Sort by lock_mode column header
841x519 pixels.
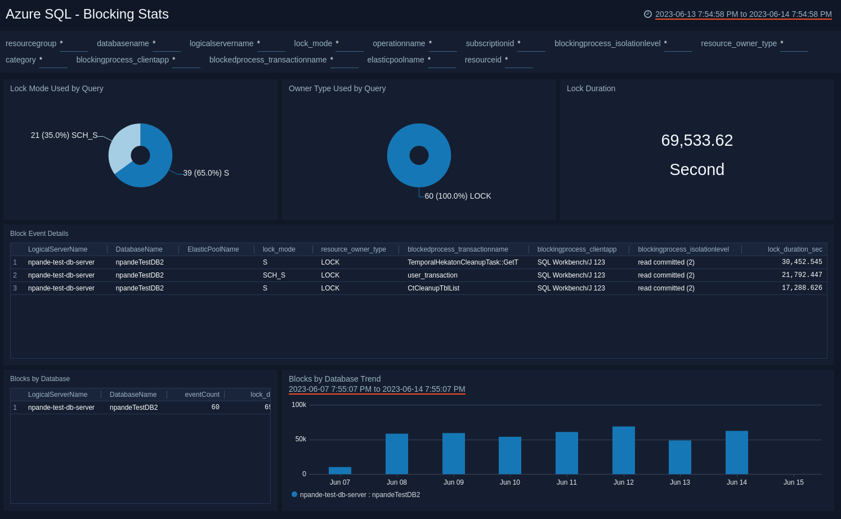point(279,249)
